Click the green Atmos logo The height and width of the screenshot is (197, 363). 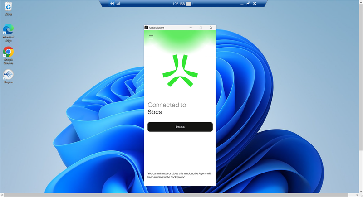coord(180,71)
